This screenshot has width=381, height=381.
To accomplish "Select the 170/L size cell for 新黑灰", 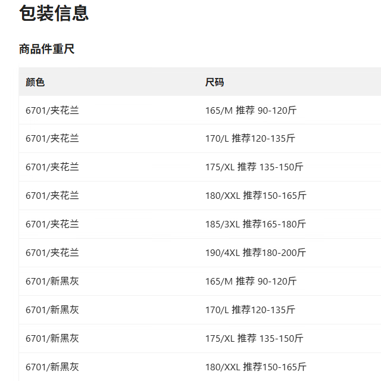I will 250,310.
